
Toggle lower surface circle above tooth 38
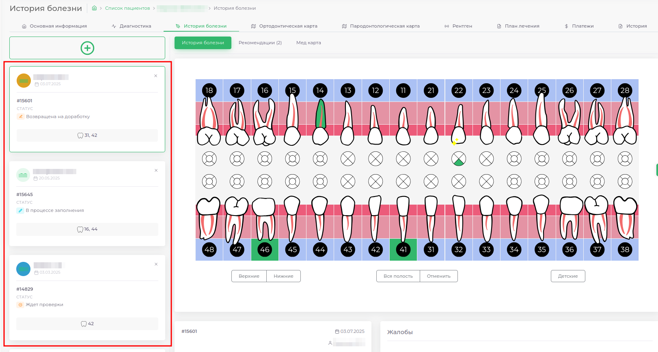[x=625, y=181]
